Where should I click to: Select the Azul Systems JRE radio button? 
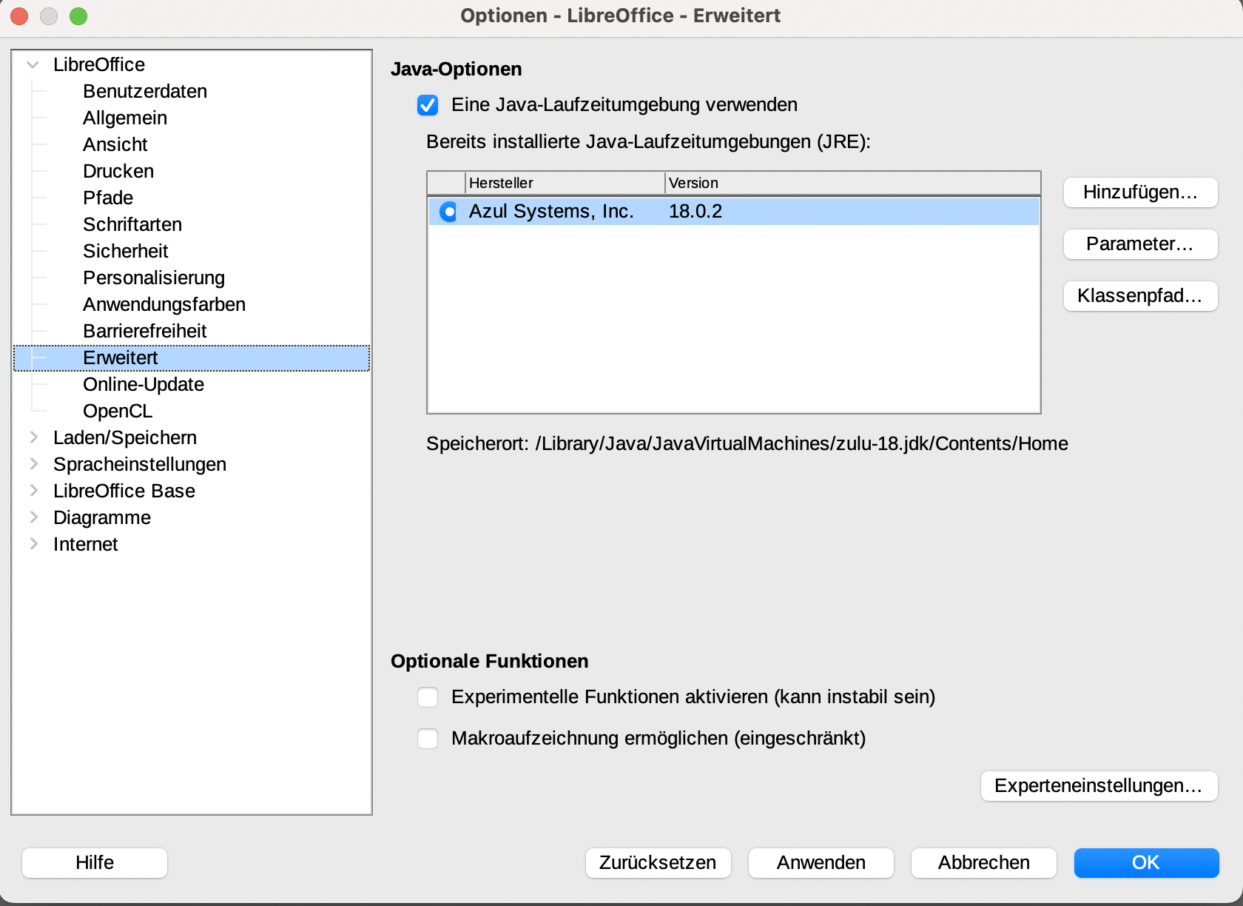point(448,212)
